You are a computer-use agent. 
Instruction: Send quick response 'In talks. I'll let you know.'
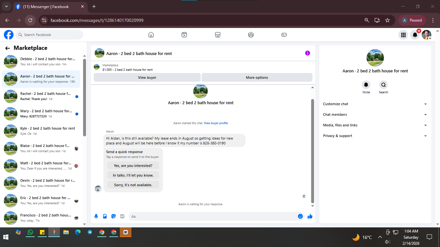coord(133,175)
